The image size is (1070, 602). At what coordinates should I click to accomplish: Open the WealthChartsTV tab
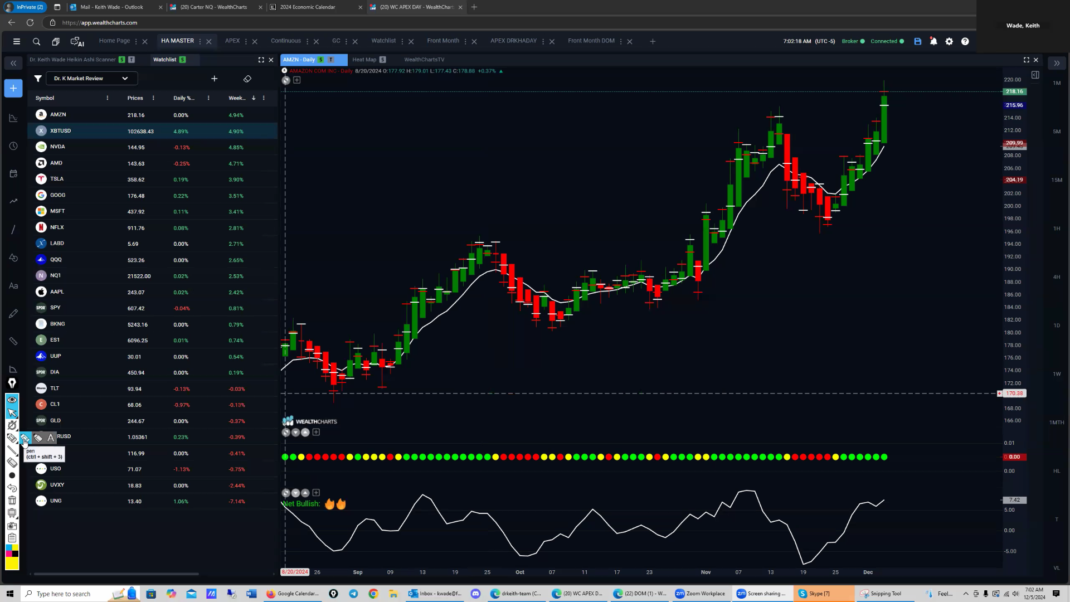tap(424, 60)
